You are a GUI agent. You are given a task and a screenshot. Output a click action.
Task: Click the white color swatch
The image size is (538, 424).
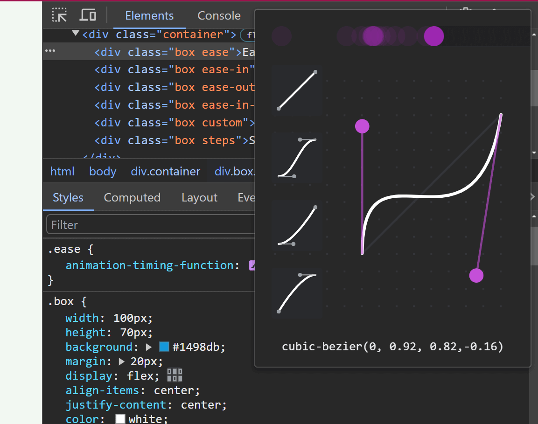(120, 418)
